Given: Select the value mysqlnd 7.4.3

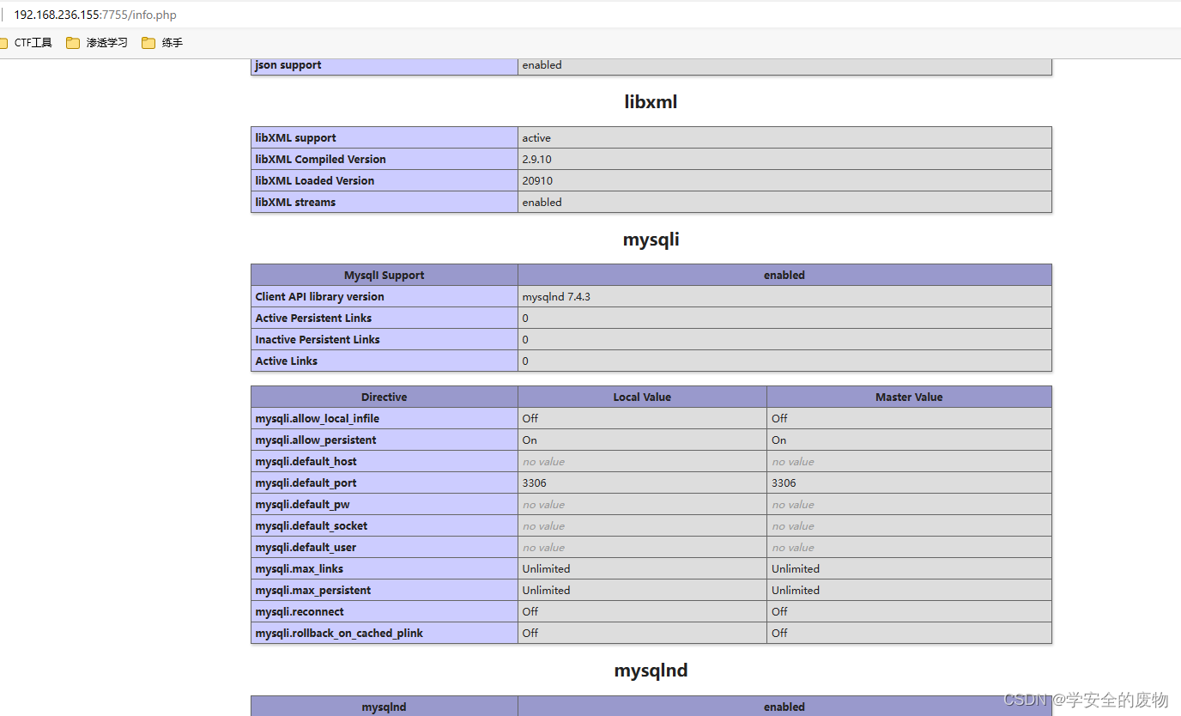Looking at the screenshot, I should (x=556, y=296).
